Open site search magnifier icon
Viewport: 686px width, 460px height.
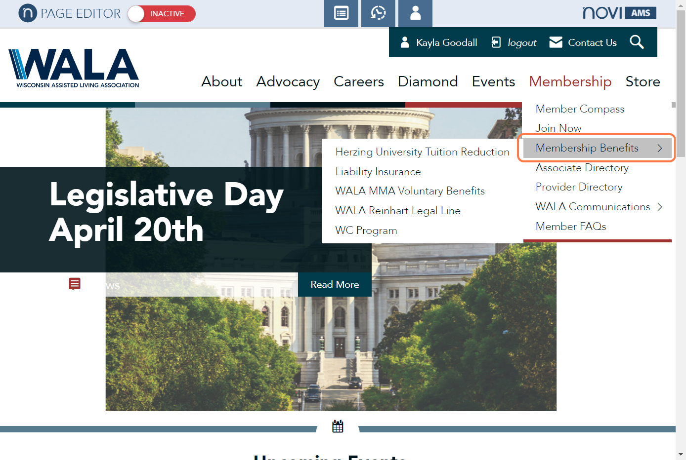(x=637, y=42)
